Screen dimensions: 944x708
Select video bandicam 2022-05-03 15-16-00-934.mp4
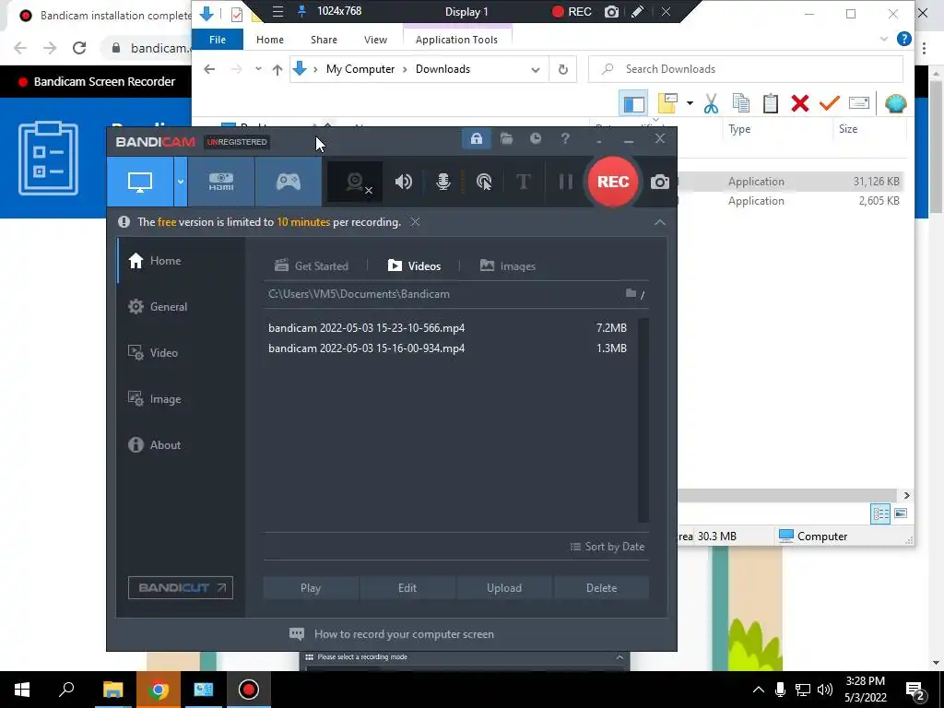tap(448, 348)
